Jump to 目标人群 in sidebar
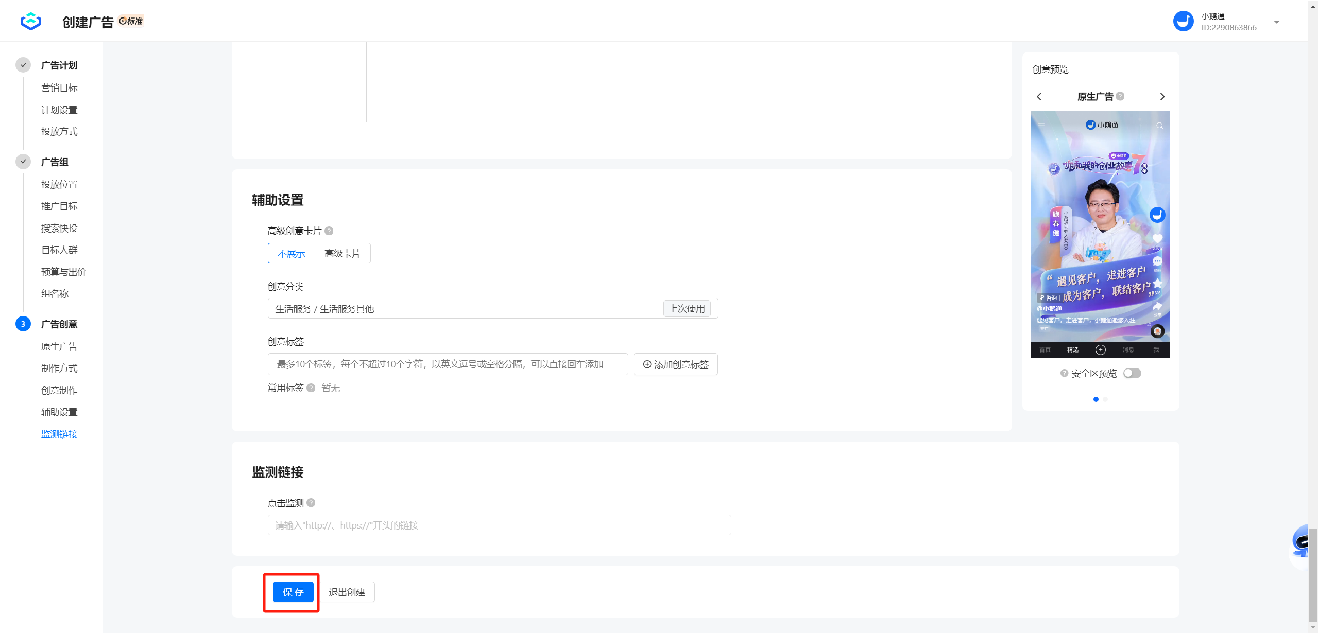The height and width of the screenshot is (633, 1318). [x=59, y=250]
